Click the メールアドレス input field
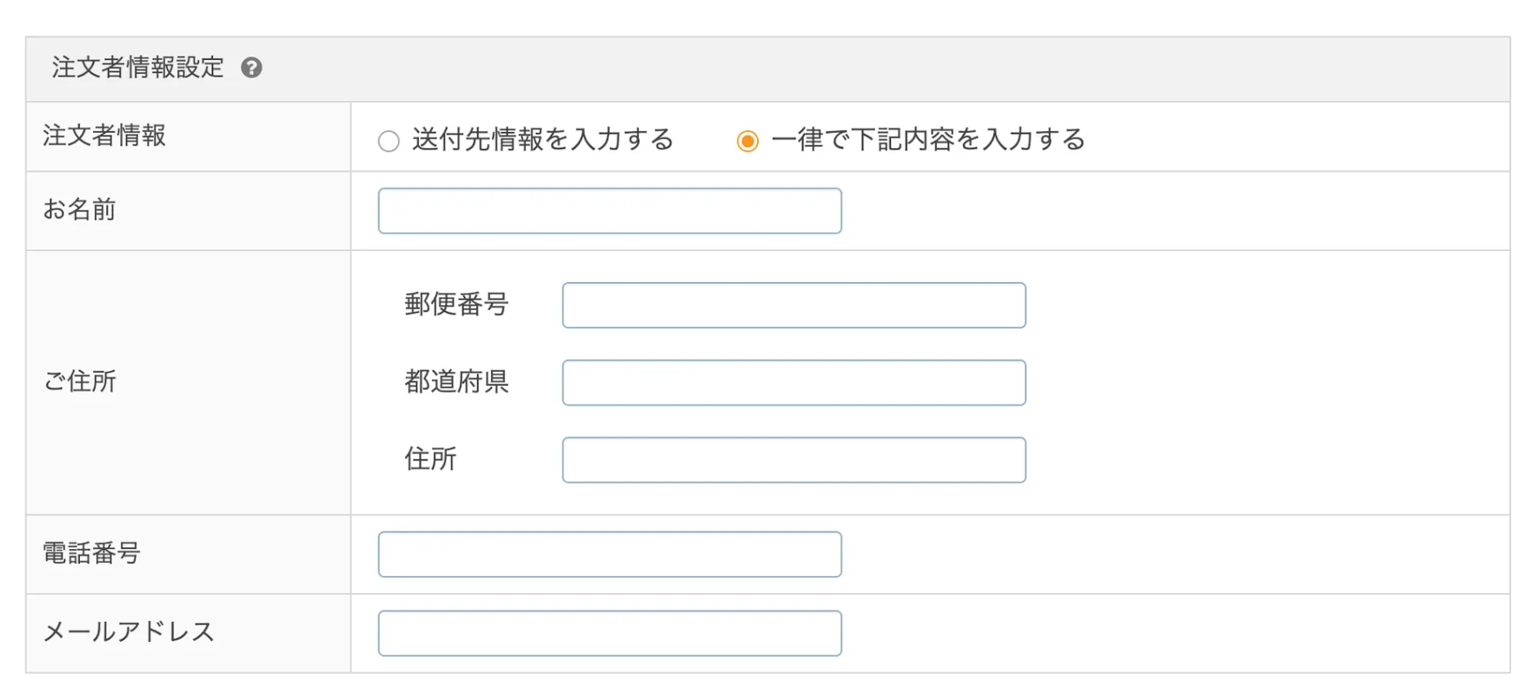The height and width of the screenshot is (694, 1534). point(609,634)
